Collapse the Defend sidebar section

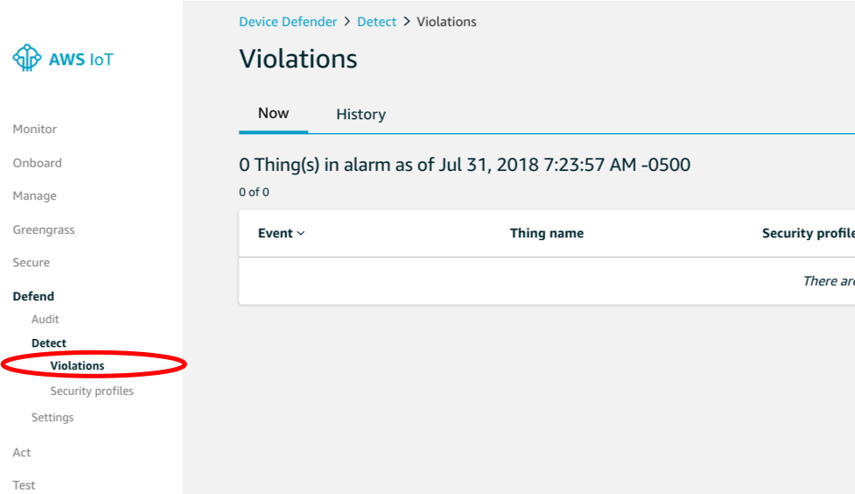point(33,296)
